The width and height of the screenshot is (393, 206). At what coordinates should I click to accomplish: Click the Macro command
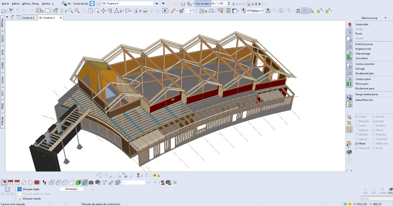pyautogui.click(x=360, y=143)
